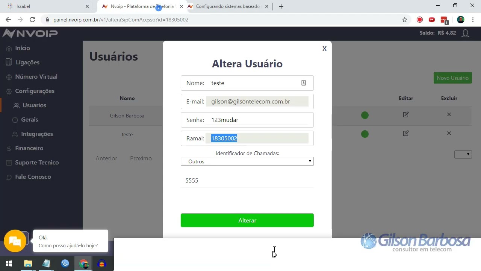Image resolution: width=481 pixels, height=271 pixels.
Task: Select Gerais submenu item
Action: [29, 120]
